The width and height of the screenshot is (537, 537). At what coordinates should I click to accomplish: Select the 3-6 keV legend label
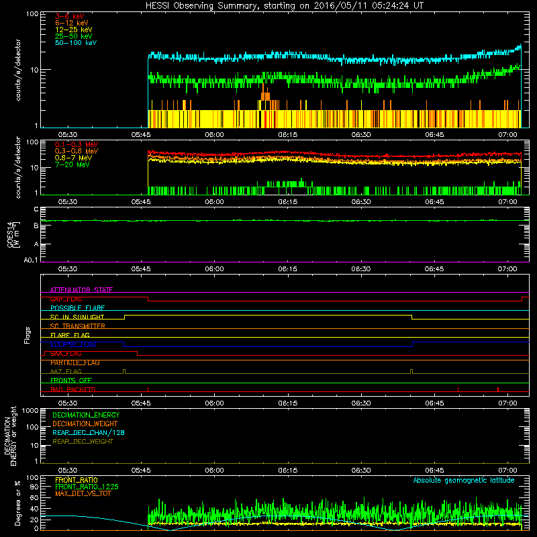[69, 16]
